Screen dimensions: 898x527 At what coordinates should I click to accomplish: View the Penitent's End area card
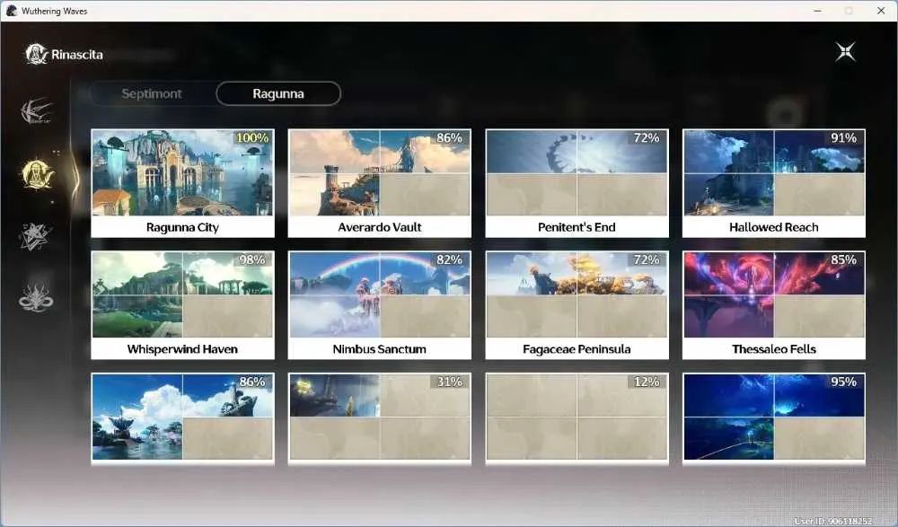577,183
